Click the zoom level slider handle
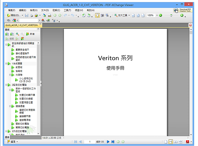This screenshot has width=198, height=146. (x=171, y=16)
